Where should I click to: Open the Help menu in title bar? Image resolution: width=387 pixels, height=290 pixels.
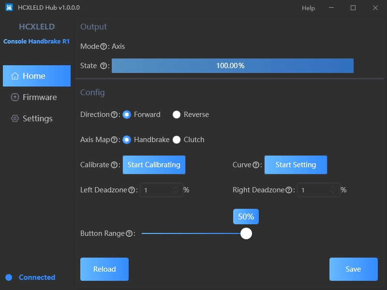click(308, 8)
